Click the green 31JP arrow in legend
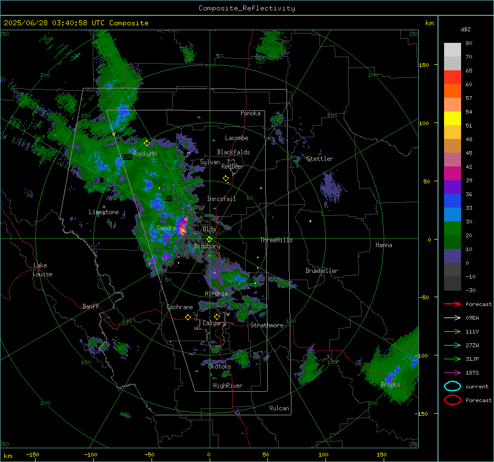 click(x=452, y=359)
